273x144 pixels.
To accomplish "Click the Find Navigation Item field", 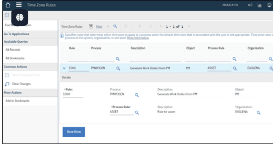I will (x=30, y=25).
